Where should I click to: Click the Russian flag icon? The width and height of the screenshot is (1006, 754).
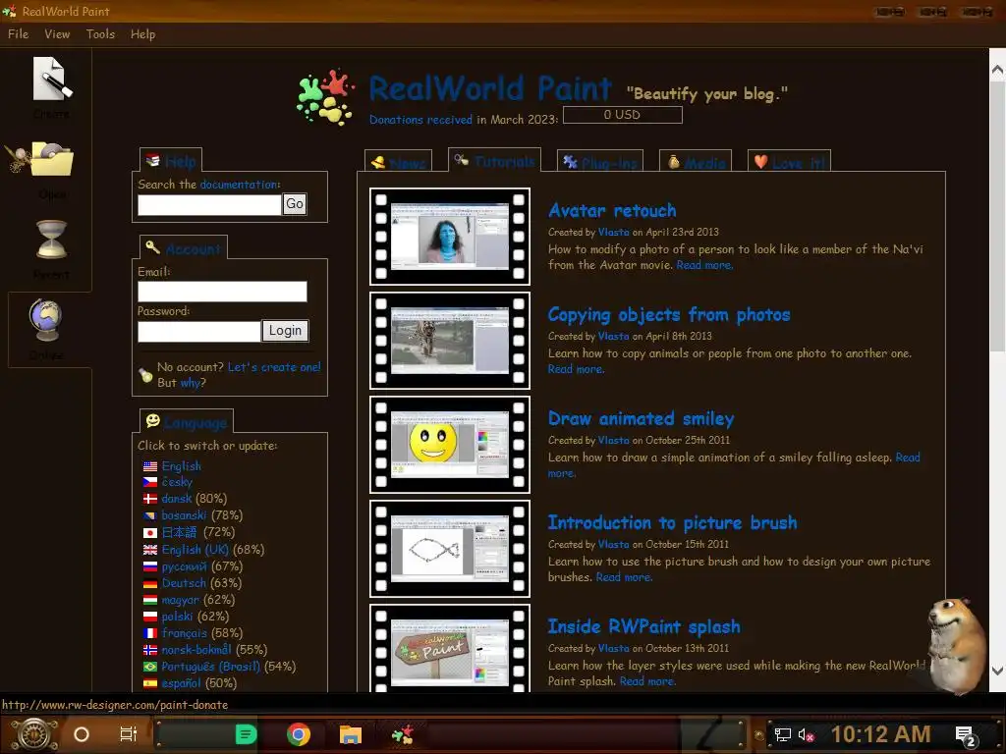coord(150,566)
